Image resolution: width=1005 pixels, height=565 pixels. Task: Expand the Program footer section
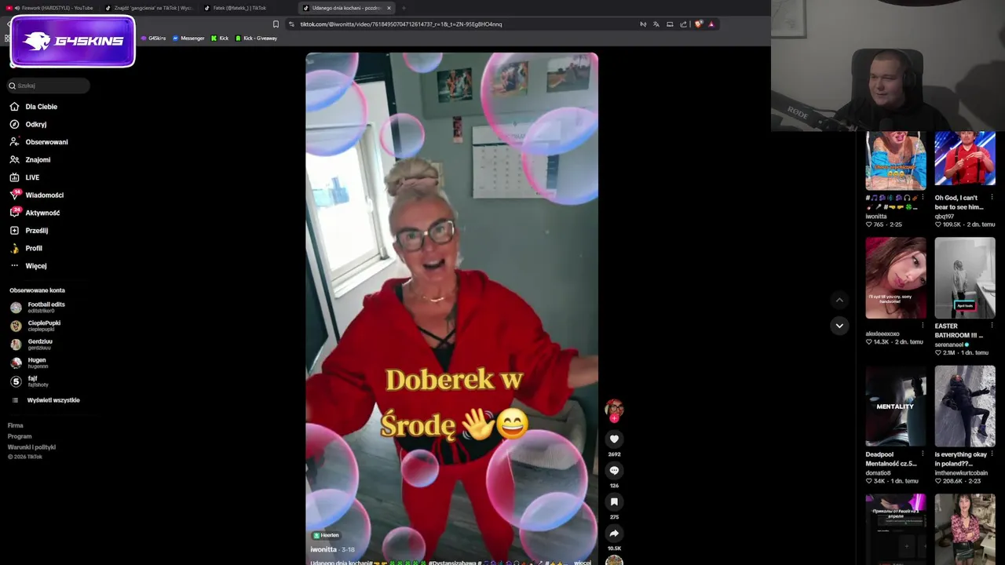(20, 436)
